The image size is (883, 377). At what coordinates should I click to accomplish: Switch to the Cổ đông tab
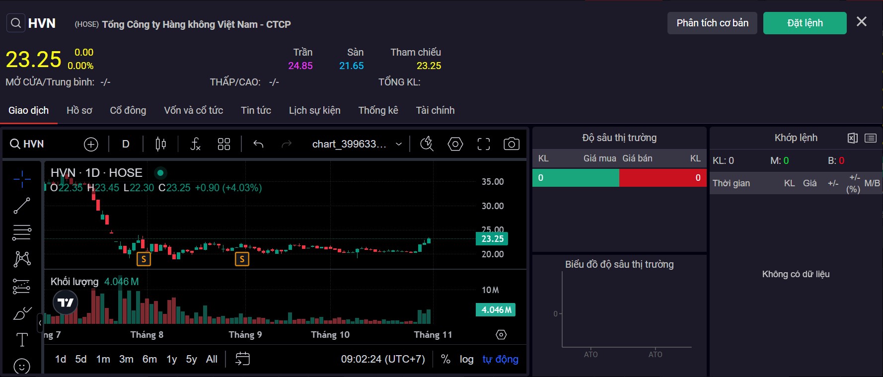click(128, 110)
